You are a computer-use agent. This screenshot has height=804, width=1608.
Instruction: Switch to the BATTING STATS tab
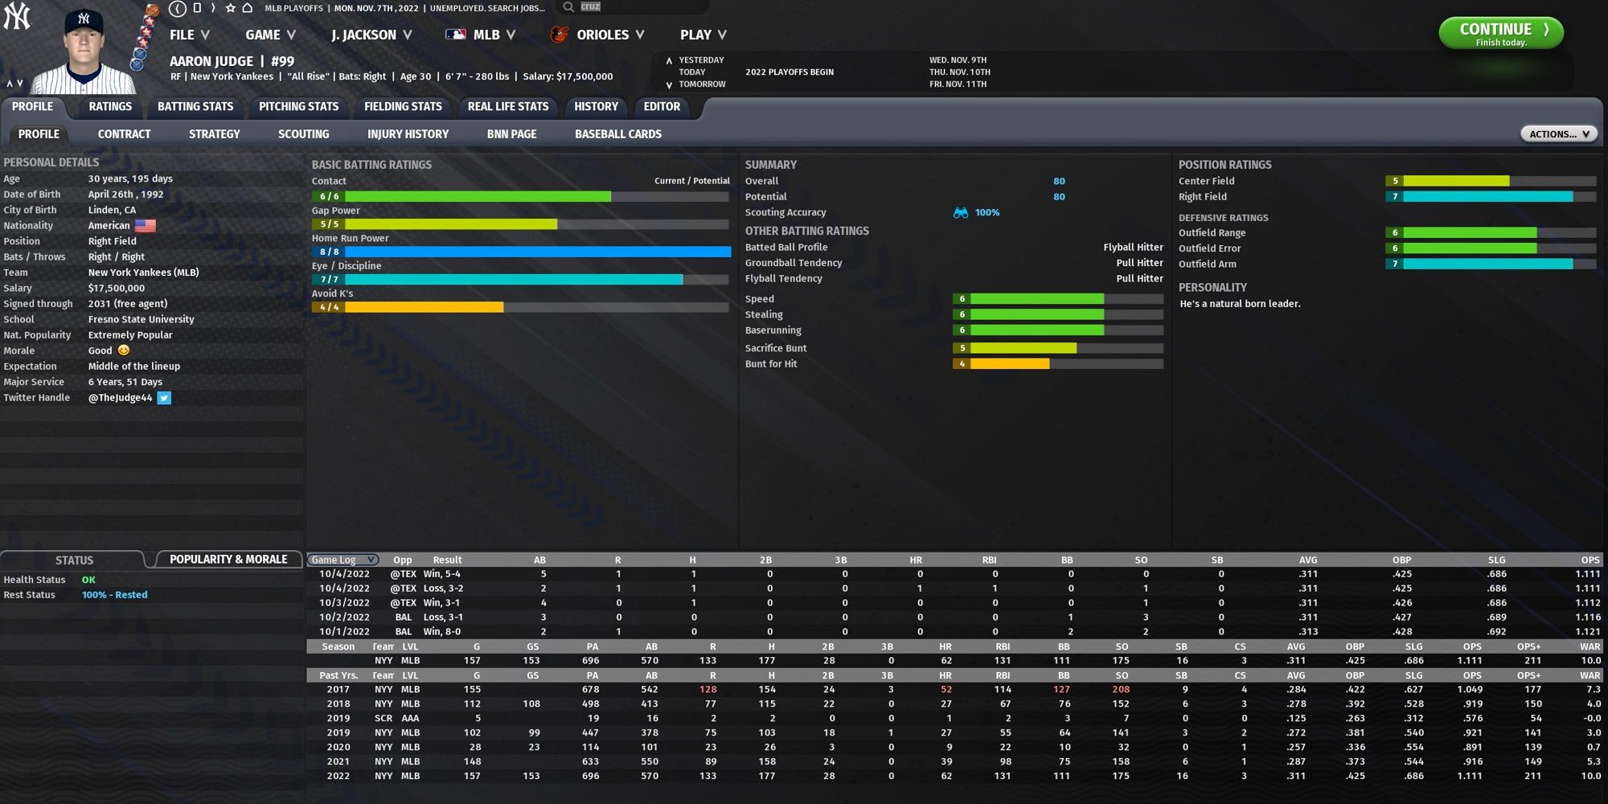[195, 106]
